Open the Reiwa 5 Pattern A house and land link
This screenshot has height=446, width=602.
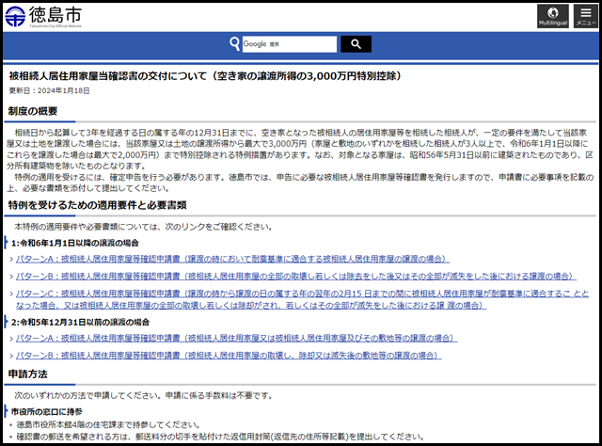[236, 339]
